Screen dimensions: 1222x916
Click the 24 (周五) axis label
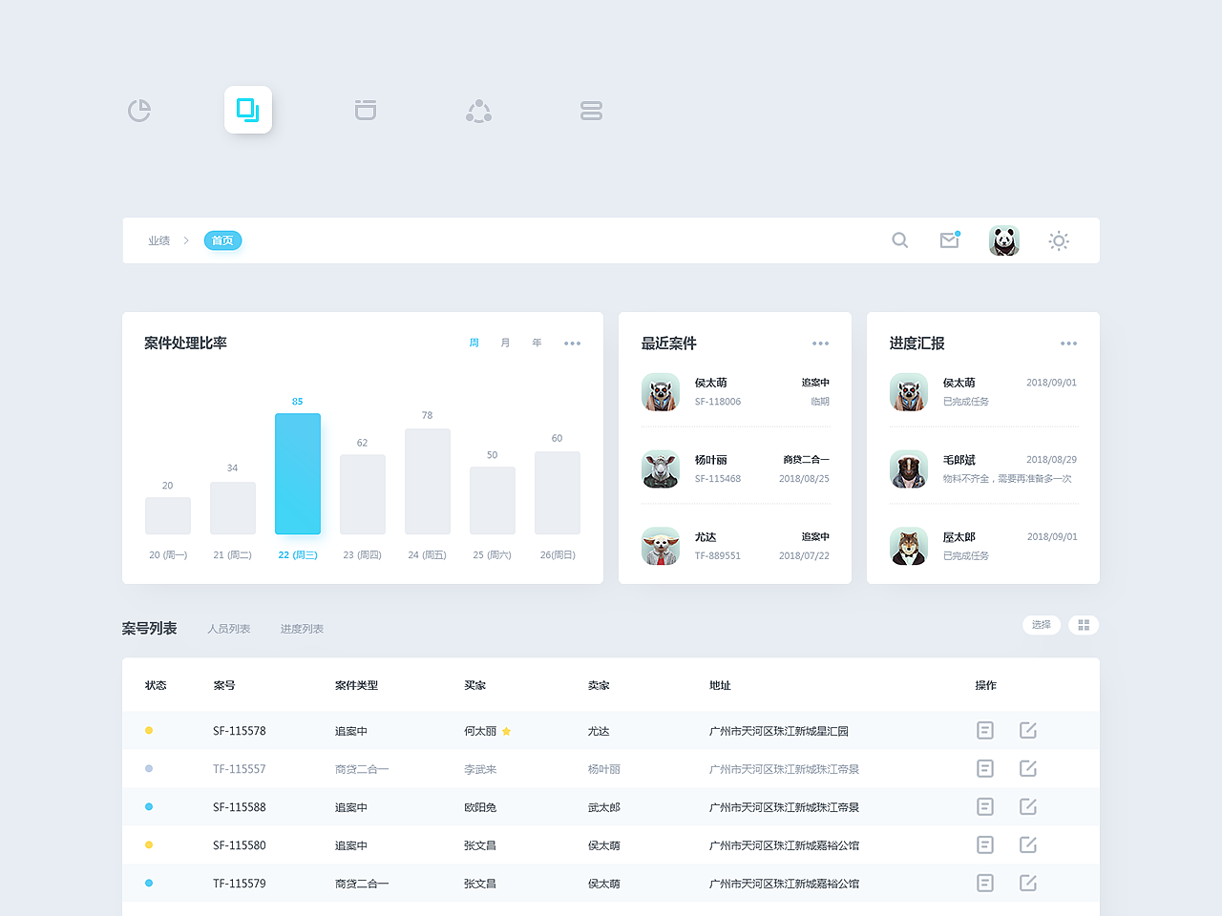click(427, 554)
